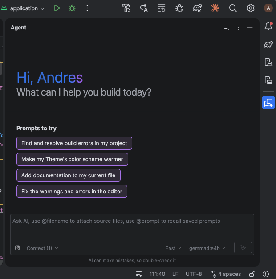276x279 pixels.
Task: Click the 111:40 line column indicator
Action: pyautogui.click(x=157, y=274)
